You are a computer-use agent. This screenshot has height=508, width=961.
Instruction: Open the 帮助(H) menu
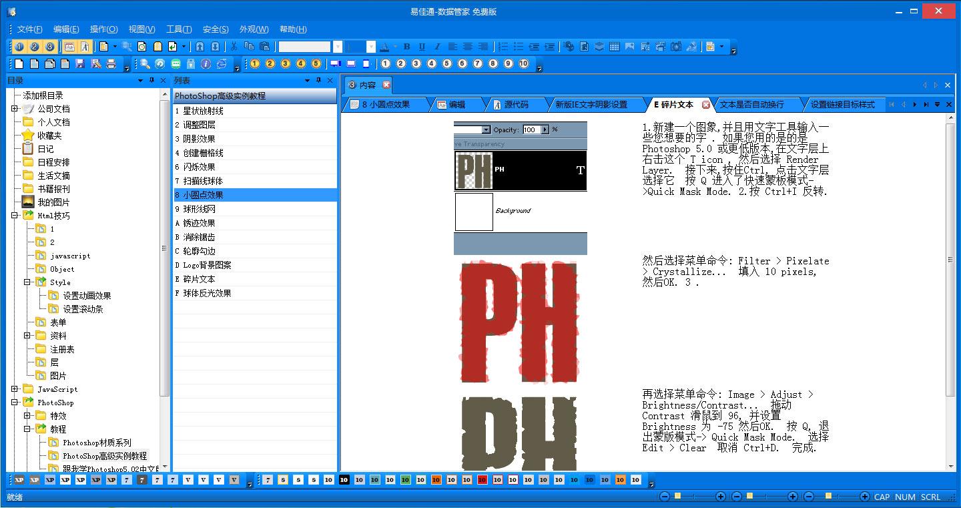click(x=293, y=29)
